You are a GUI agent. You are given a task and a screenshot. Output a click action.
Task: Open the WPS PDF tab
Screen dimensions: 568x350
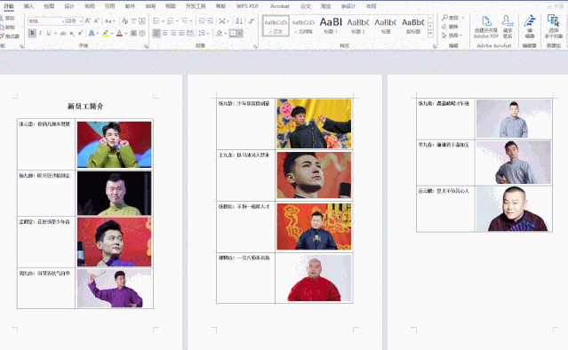tap(247, 6)
